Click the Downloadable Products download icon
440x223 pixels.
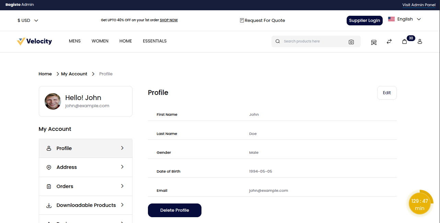coord(49,205)
